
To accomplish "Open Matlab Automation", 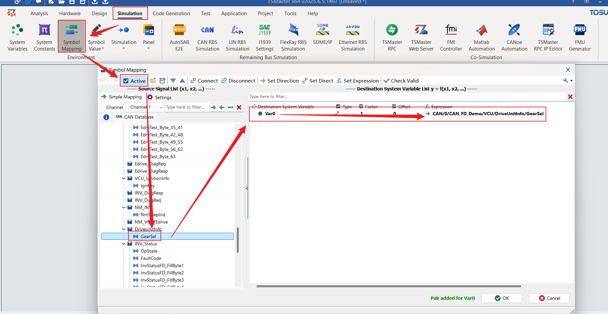I will pos(482,37).
